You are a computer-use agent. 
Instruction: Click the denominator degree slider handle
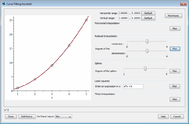(147, 51)
